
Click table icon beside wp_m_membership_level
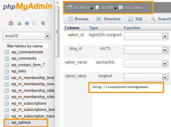point(7,78)
